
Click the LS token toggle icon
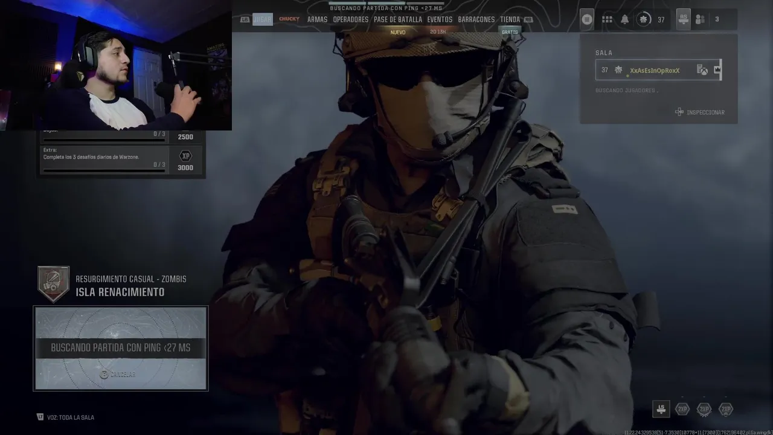(x=661, y=409)
